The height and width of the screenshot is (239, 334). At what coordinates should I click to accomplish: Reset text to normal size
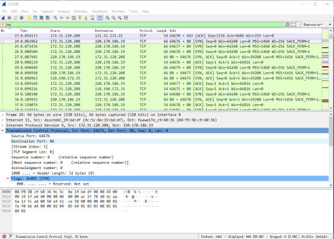(120, 18)
